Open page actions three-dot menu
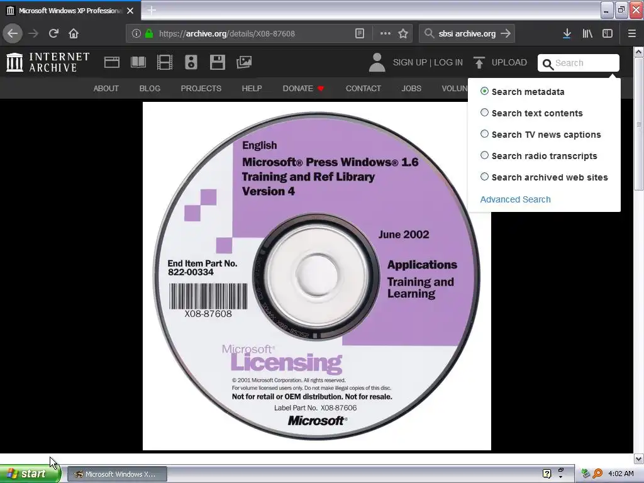The width and height of the screenshot is (644, 483). pyautogui.click(x=386, y=34)
